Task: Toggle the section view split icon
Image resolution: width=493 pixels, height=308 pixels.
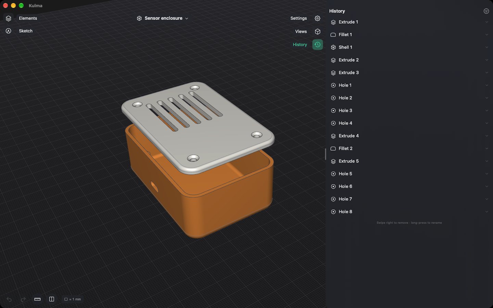Action: click(52, 299)
